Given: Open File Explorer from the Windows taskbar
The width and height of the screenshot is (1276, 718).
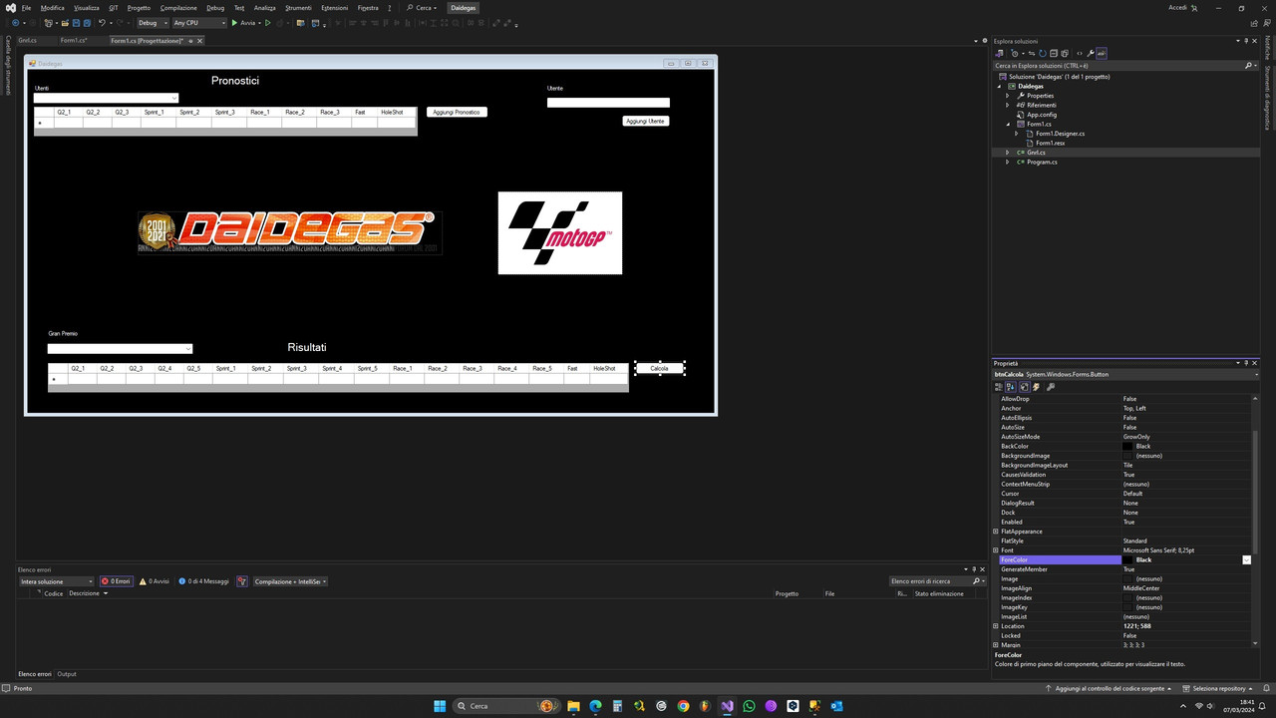Looking at the screenshot, I should tap(573, 706).
